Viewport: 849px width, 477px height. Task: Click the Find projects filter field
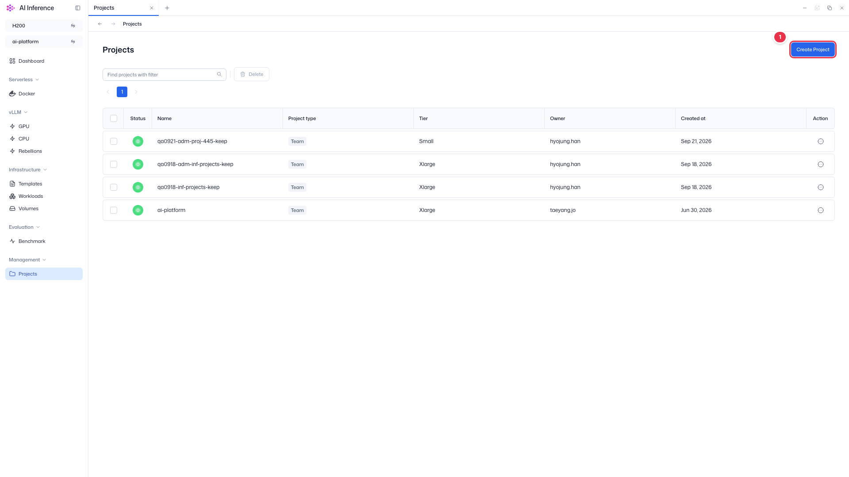tap(164, 75)
